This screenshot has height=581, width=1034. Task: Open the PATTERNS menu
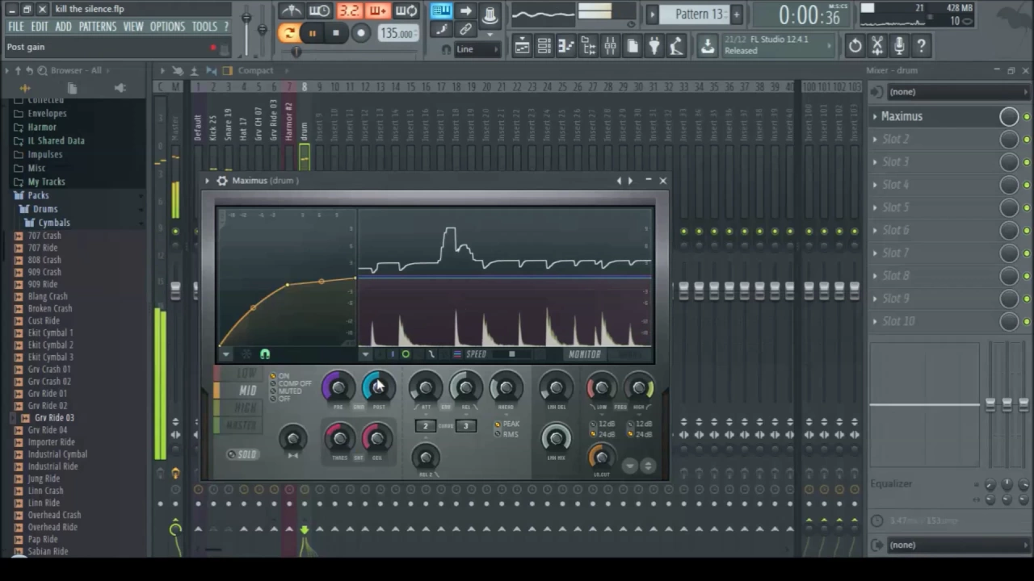tap(98, 27)
